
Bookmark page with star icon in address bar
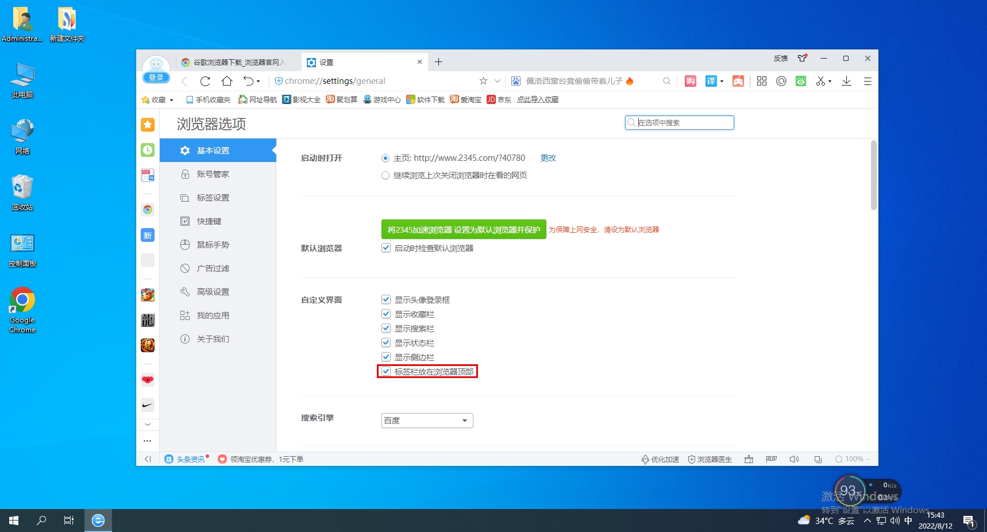(484, 81)
